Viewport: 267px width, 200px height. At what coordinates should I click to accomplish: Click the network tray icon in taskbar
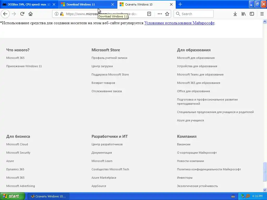coord(243,196)
